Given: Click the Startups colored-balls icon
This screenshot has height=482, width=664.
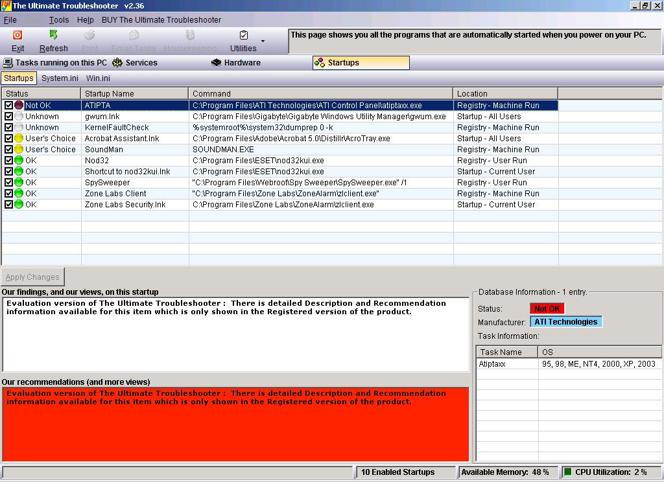Looking at the screenshot, I should (319, 63).
